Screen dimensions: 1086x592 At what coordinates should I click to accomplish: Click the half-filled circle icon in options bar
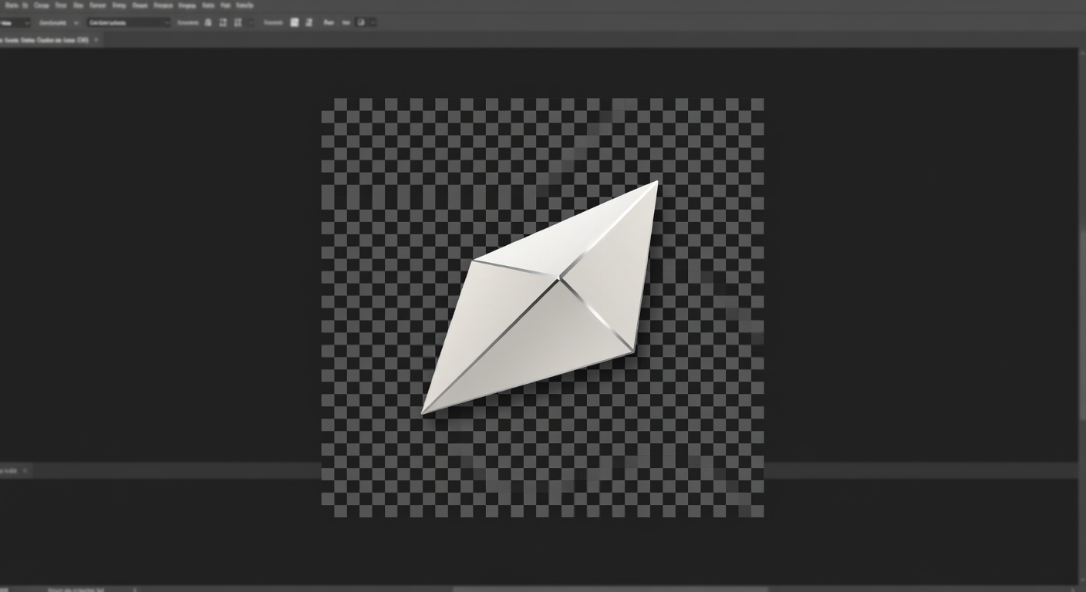point(361,23)
